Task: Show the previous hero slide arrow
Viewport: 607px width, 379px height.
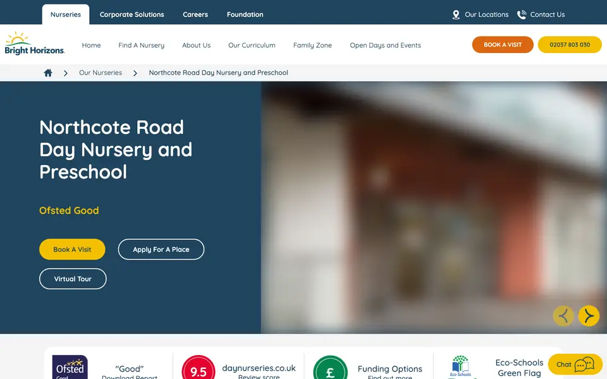Action: pyautogui.click(x=563, y=316)
